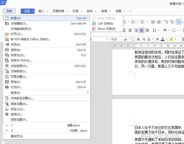Click the 文件 file button
This screenshot has height=144, width=184.
click(x=9, y=11)
